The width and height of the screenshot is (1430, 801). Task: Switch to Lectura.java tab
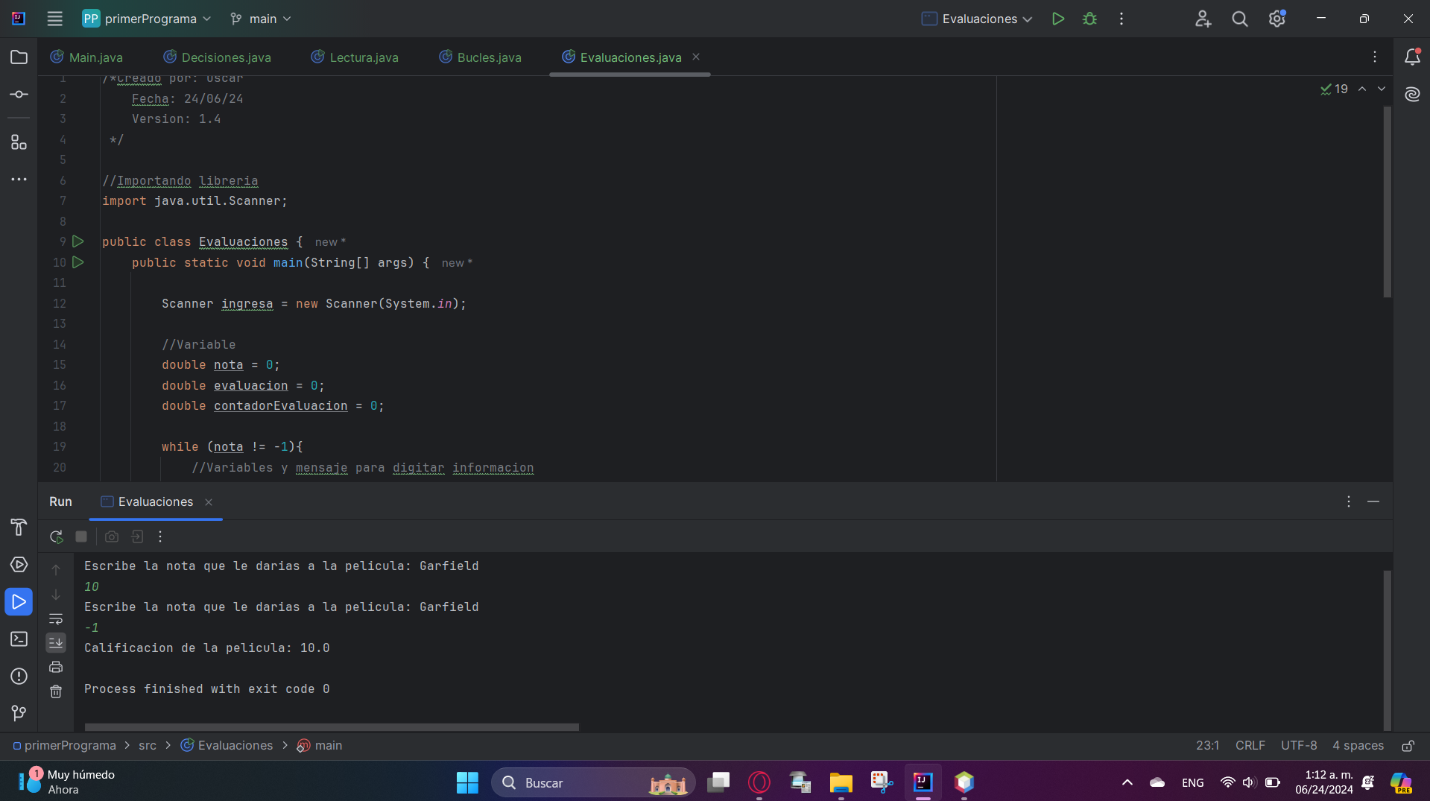pyautogui.click(x=355, y=57)
